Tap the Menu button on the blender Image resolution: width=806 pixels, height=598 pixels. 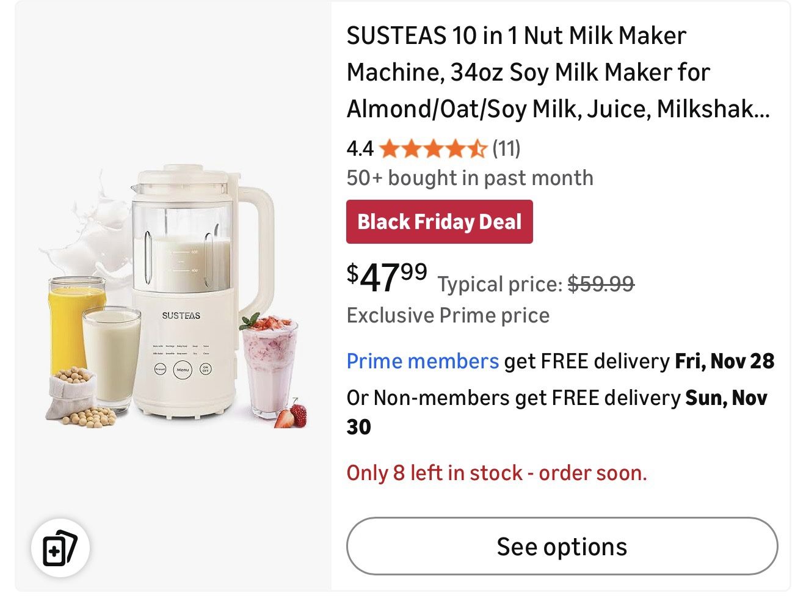click(x=183, y=370)
